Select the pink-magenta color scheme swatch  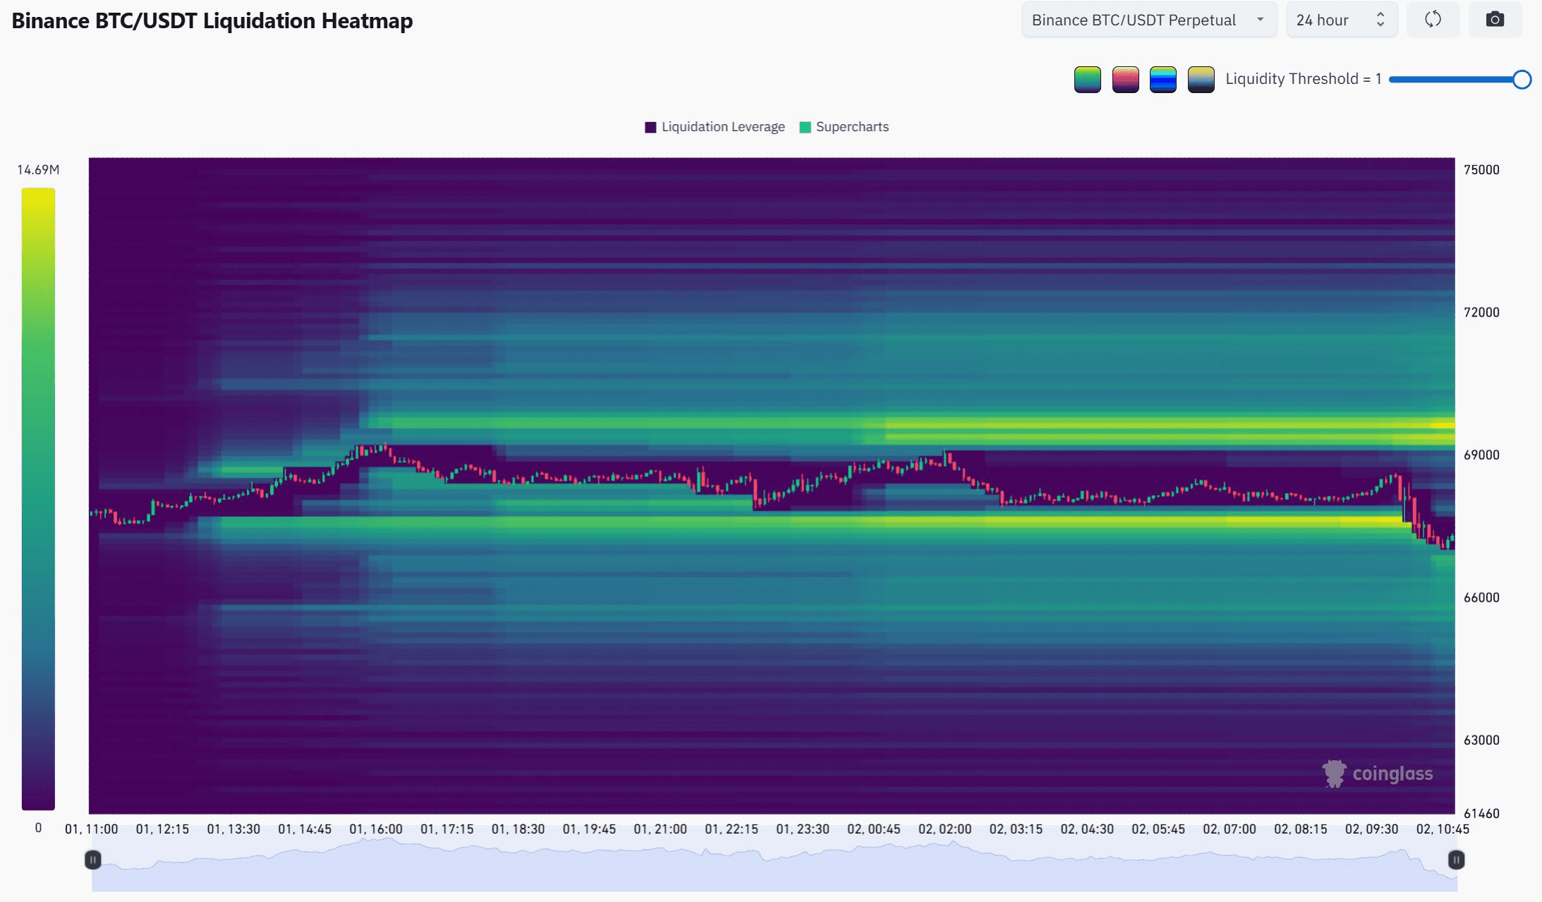click(x=1125, y=80)
